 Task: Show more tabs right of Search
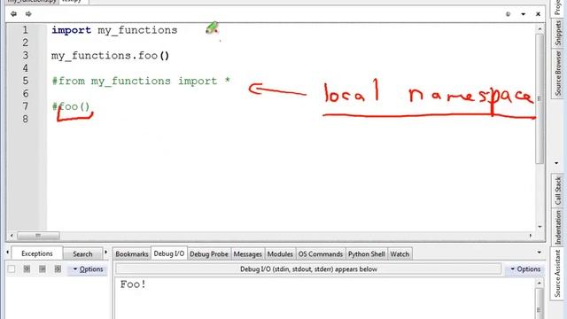[x=106, y=252]
